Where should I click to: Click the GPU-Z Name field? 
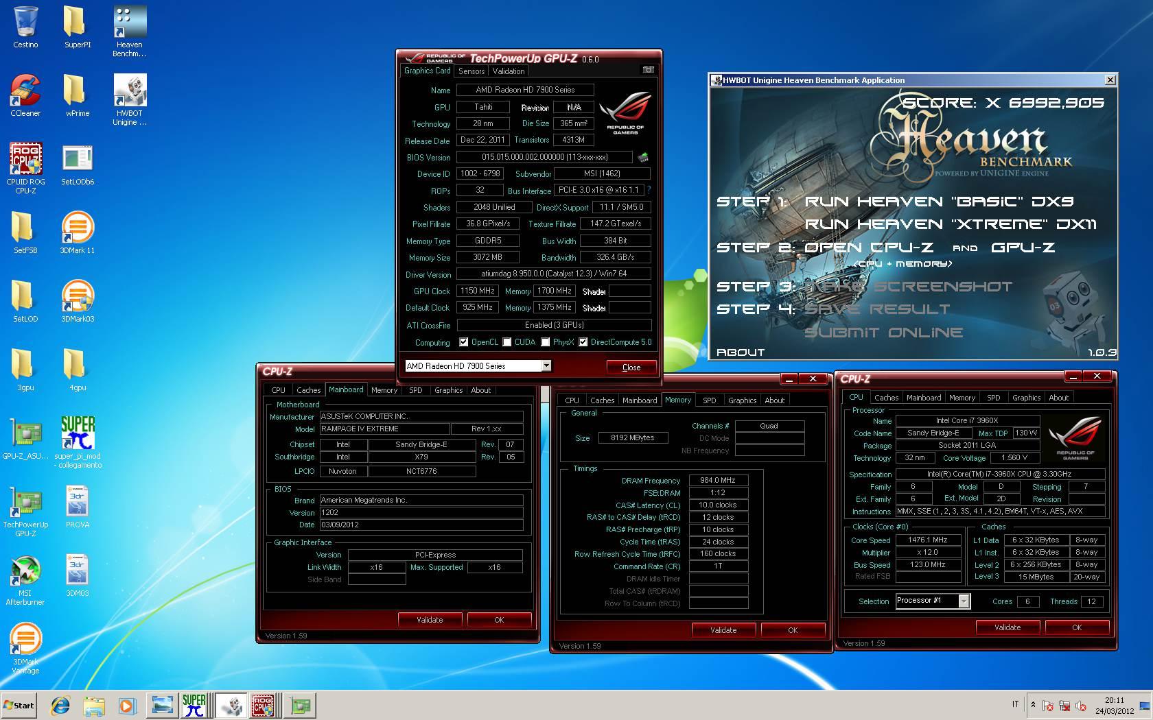pos(525,90)
